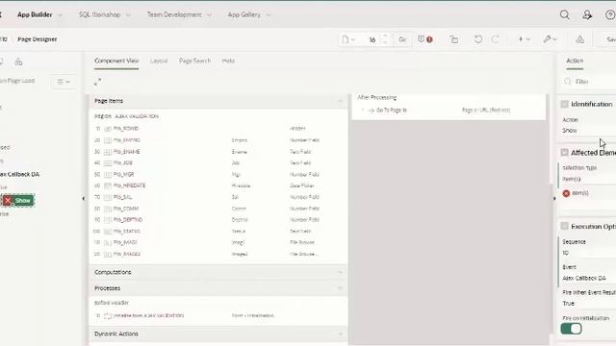This screenshot has width=616, height=346.
Task: Increment the page number stepper up arrow
Action: 385,37
